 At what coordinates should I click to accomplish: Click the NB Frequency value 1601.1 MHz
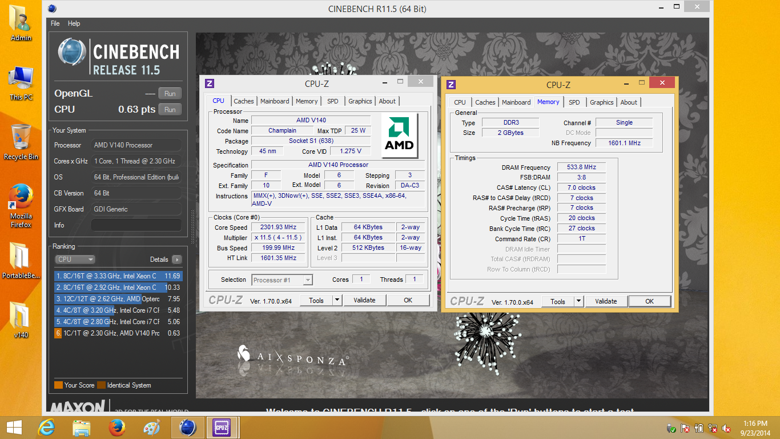625,143
